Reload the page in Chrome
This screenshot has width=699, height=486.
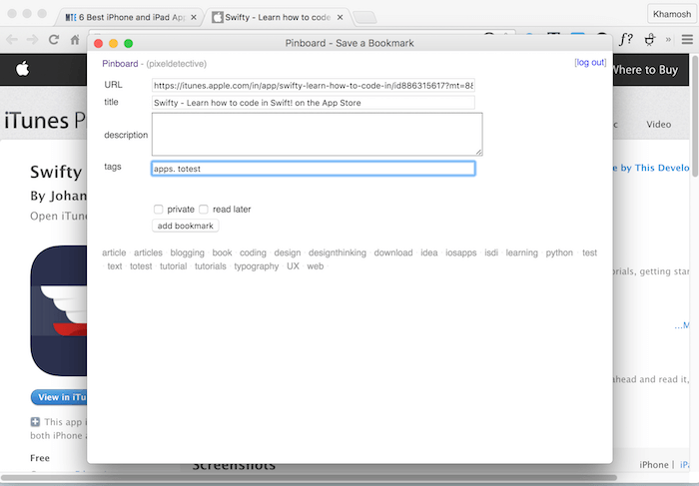click(x=54, y=40)
